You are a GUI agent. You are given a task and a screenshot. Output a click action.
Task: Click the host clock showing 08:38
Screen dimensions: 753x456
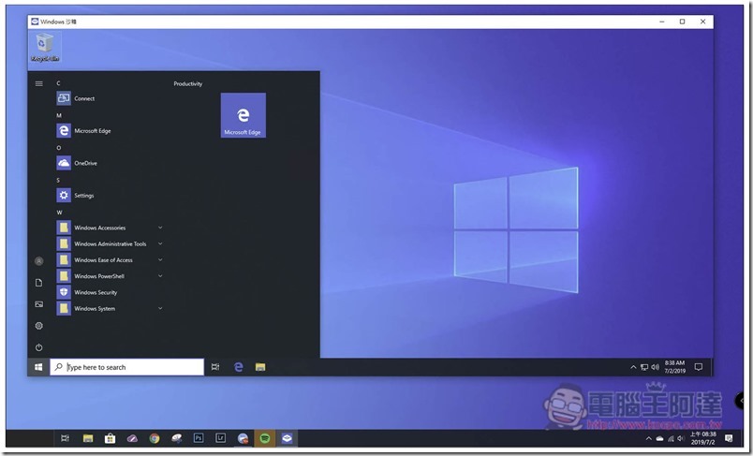point(703,438)
